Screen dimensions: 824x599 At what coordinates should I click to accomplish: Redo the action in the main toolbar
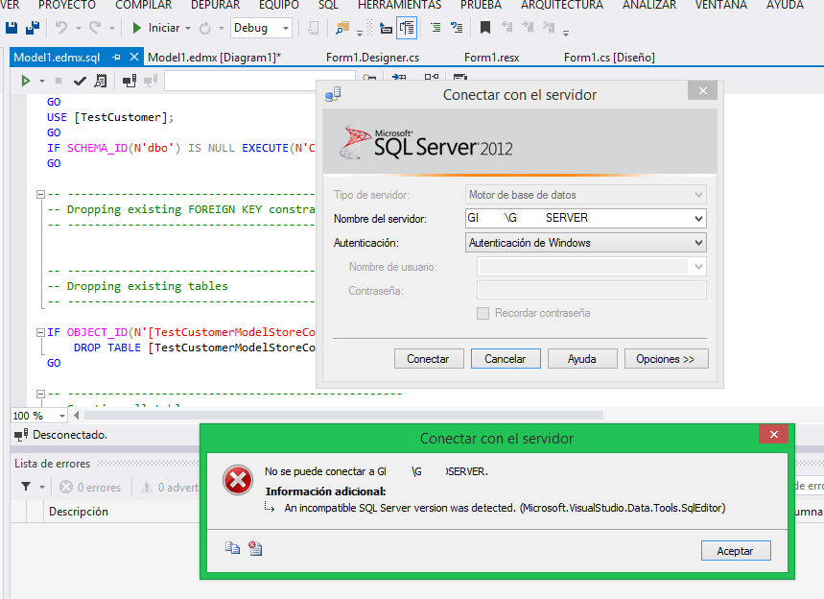[x=95, y=28]
